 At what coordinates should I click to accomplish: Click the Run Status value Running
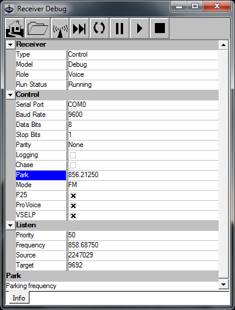pos(80,84)
